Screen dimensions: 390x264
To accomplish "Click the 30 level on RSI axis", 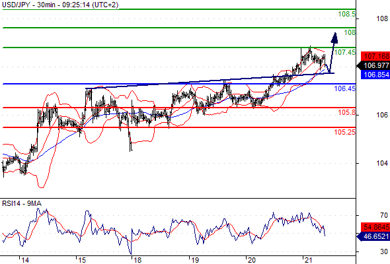I will pyautogui.click(x=384, y=251).
